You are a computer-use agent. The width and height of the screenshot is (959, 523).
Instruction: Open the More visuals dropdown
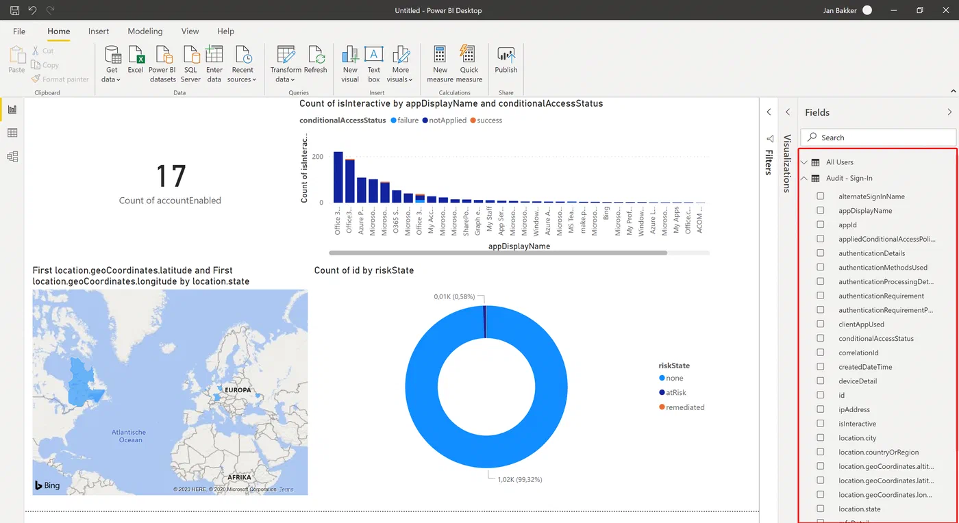click(401, 64)
